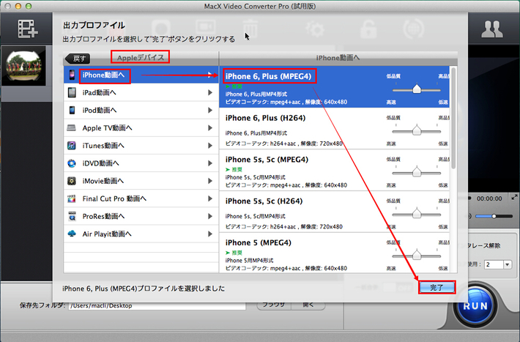The width and height of the screenshot is (520, 342).
Task: Select iMovie動画へ category row
Action: 141,181
